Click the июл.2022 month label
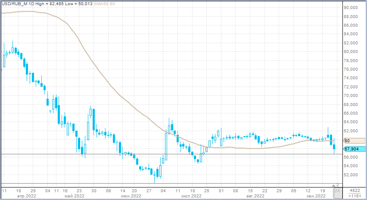The image size is (367, 200). [192, 196]
